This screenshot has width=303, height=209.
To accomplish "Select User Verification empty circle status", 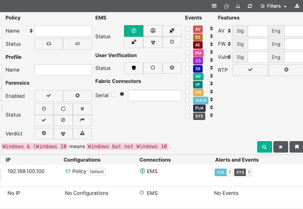I will [x=153, y=68].
